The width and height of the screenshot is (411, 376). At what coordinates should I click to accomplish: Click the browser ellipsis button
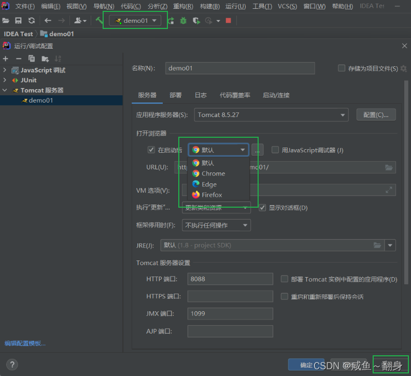pyautogui.click(x=257, y=150)
